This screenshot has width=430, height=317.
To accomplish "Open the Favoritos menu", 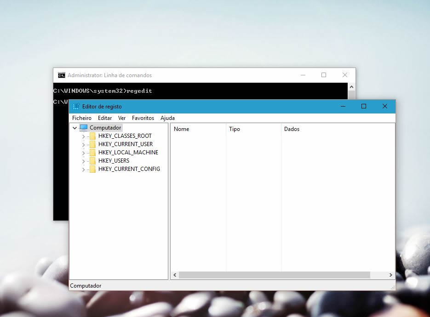I will pos(143,118).
